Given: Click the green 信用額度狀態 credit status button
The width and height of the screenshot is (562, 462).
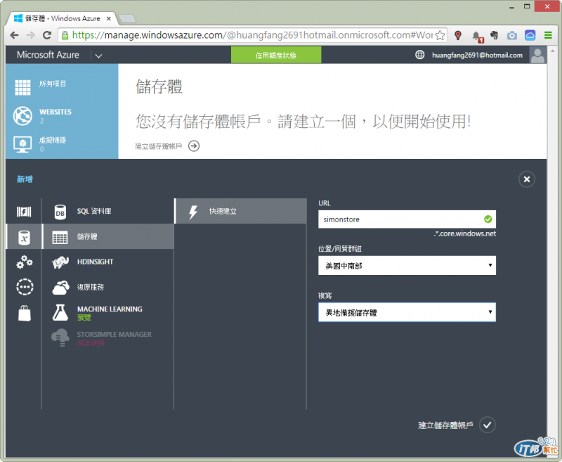Looking at the screenshot, I should tap(276, 56).
